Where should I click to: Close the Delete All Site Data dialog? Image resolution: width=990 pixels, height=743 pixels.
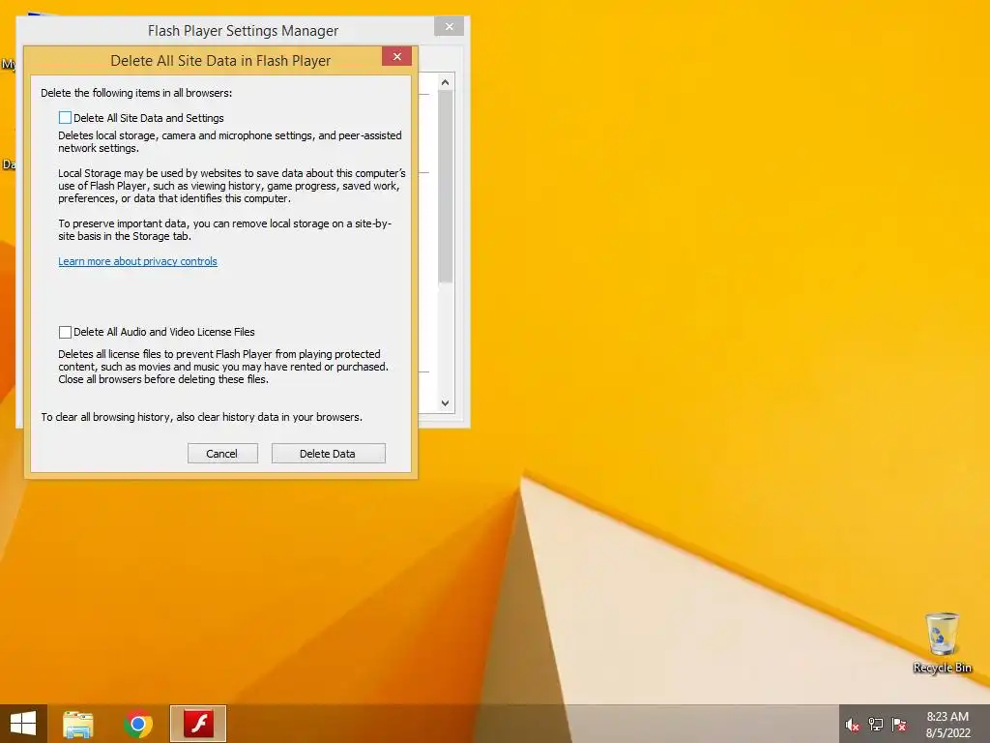click(396, 56)
